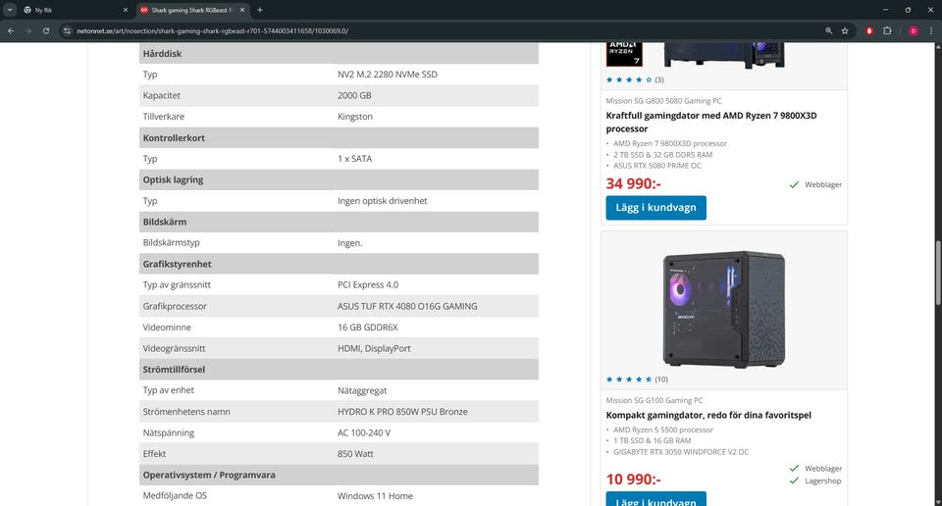Click the Webblager checkmark next to 34 990:-
942x506 pixels.
coord(794,185)
